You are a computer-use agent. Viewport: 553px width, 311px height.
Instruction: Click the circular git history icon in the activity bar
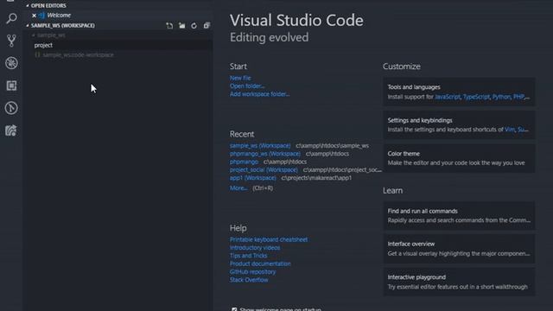(x=11, y=108)
